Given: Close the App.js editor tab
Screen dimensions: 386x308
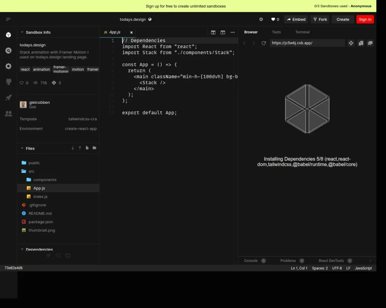Looking at the screenshot, I should click(x=132, y=32).
